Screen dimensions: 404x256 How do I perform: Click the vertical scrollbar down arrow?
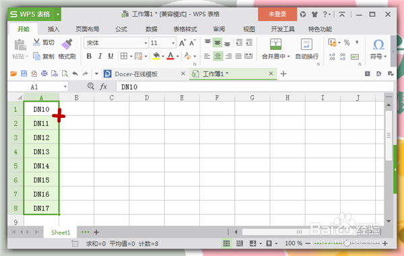pos(389,221)
